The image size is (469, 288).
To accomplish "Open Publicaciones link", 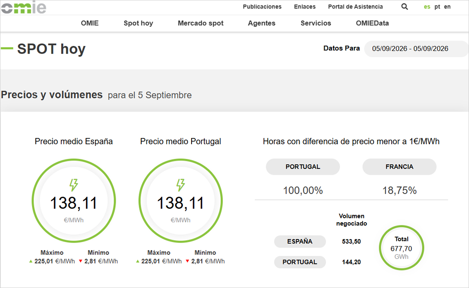I will (x=262, y=7).
